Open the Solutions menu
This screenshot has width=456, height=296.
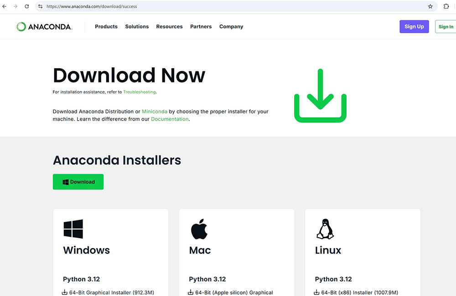pos(137,26)
